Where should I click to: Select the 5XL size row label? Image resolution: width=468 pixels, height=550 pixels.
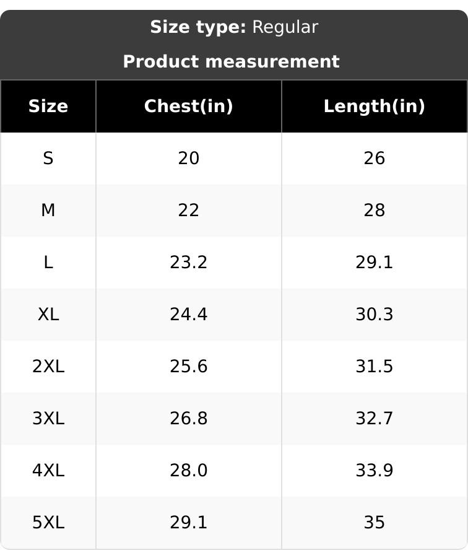[x=48, y=523]
